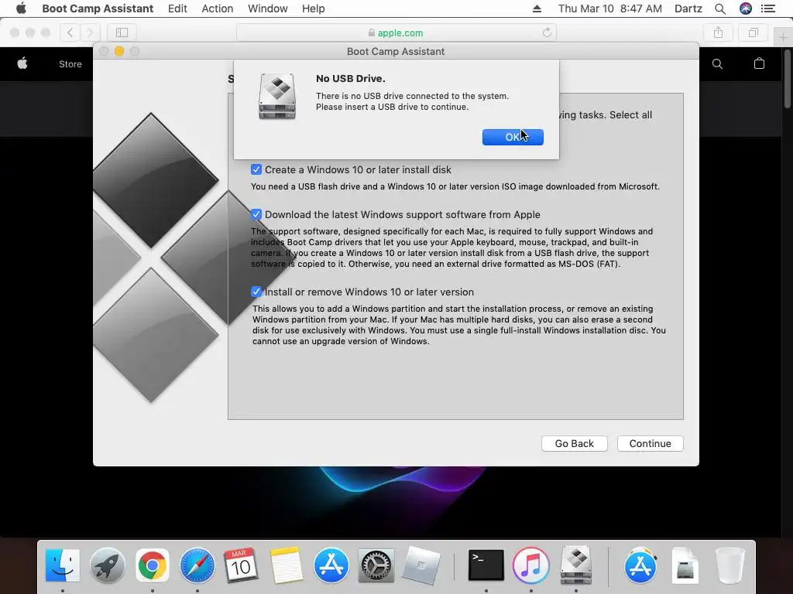The image size is (793, 594).
Task: Open the Action menu
Action: click(x=218, y=9)
